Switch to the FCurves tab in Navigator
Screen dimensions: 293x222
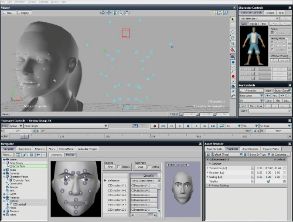(40, 149)
